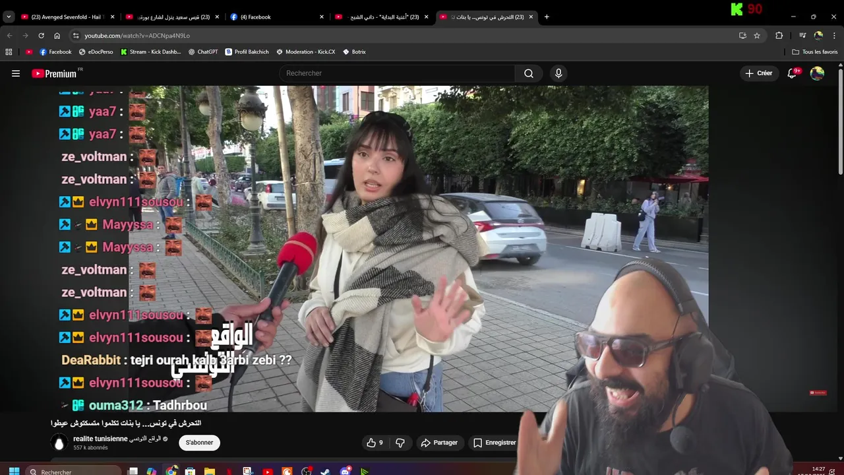Click the Windows taskbar Rechercher box
Screen dimensions: 844x475
(x=74, y=471)
